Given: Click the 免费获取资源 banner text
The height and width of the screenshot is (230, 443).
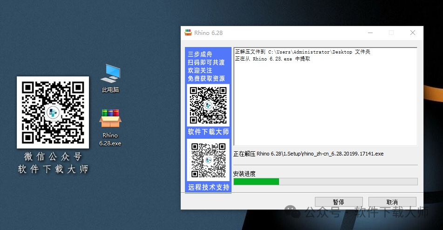Looking at the screenshot, I should [x=206, y=79].
